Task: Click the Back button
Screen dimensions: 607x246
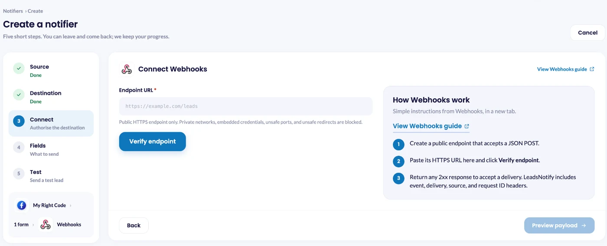Action: [134, 225]
